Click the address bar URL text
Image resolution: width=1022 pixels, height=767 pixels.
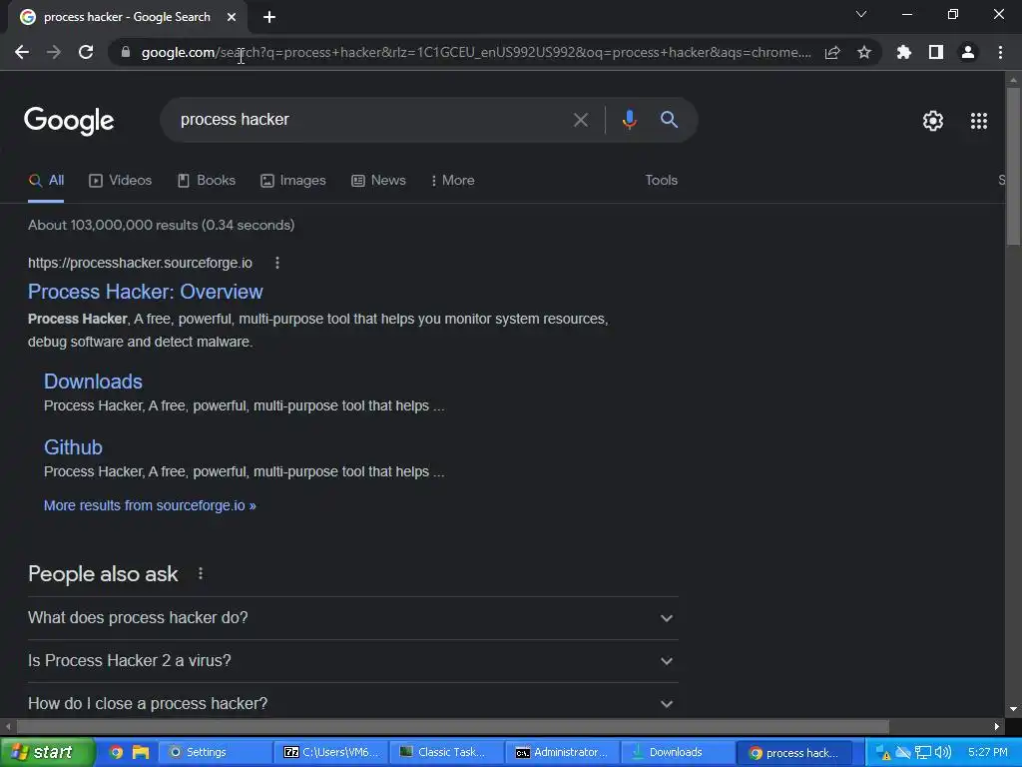tap(476, 52)
